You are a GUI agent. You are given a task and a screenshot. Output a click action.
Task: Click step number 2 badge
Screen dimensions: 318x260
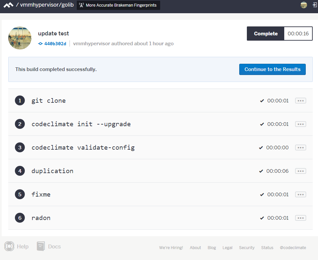[x=20, y=124]
